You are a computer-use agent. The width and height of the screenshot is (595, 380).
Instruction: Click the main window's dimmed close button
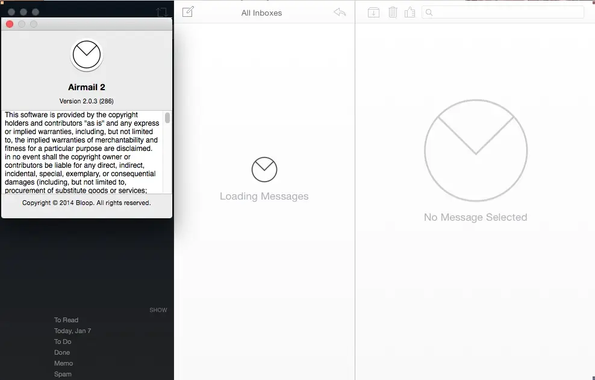(11, 12)
